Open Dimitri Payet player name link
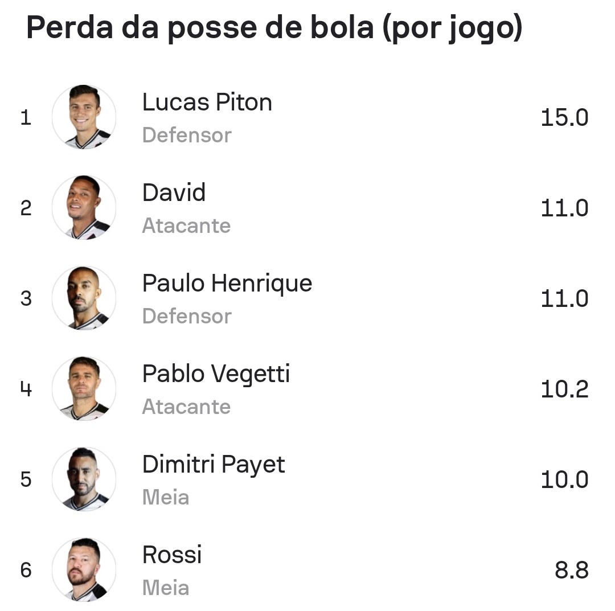The width and height of the screenshot is (615, 611). (x=213, y=465)
